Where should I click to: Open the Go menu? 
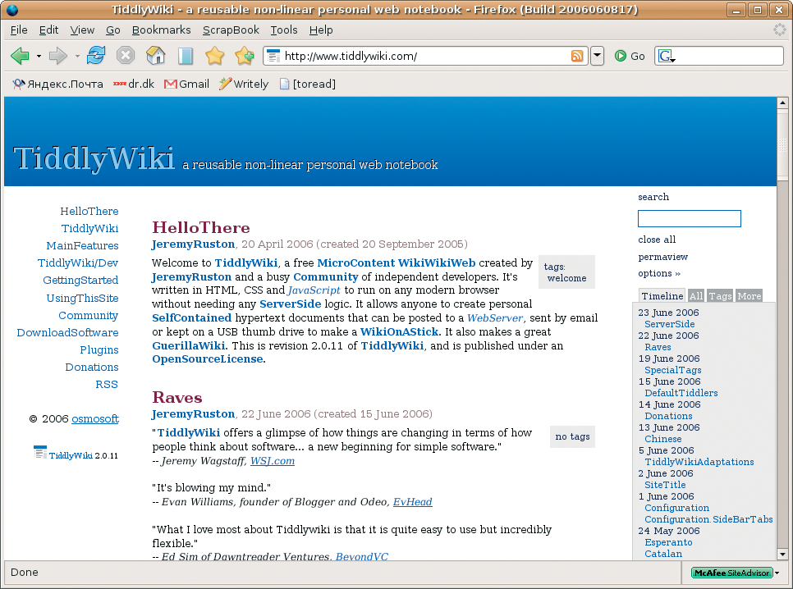pos(112,30)
